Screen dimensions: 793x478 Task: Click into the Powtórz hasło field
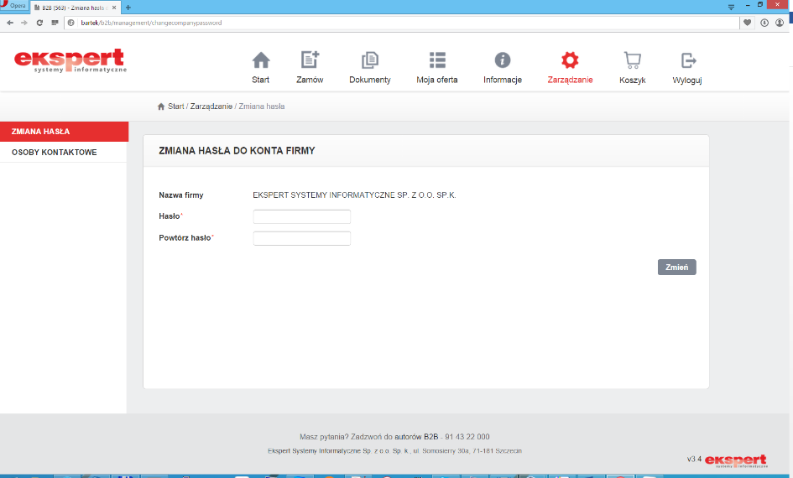coord(302,238)
